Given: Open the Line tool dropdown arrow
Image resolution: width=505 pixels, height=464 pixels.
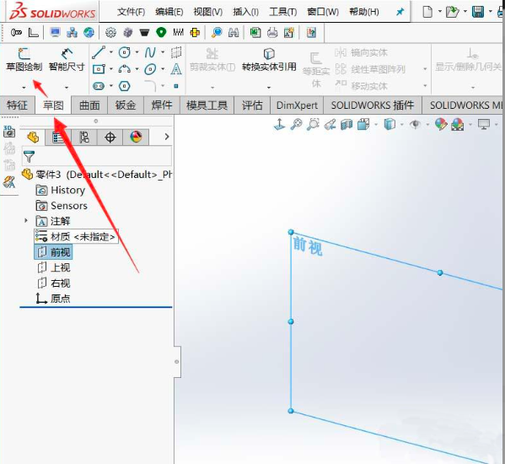Looking at the screenshot, I should tap(111, 51).
